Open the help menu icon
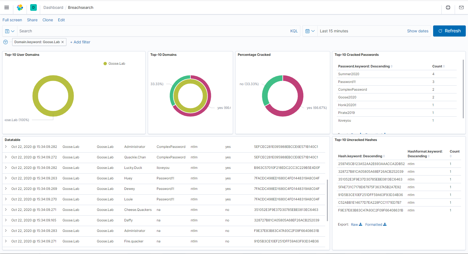The image size is (468, 254). pyautogui.click(x=448, y=7)
